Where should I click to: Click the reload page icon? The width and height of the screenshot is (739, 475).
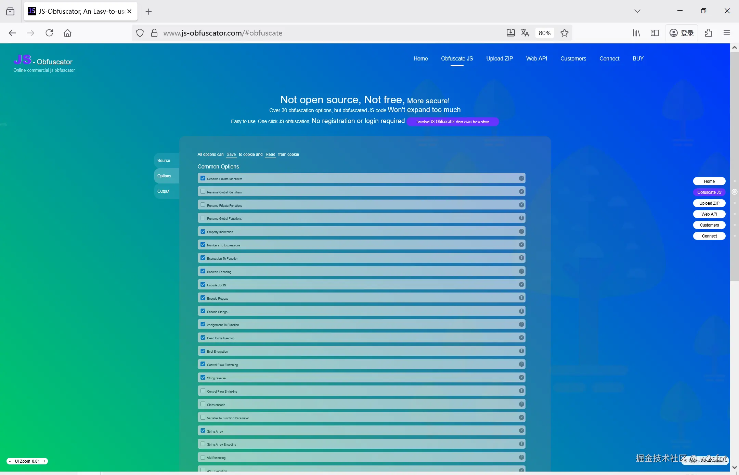(x=49, y=33)
